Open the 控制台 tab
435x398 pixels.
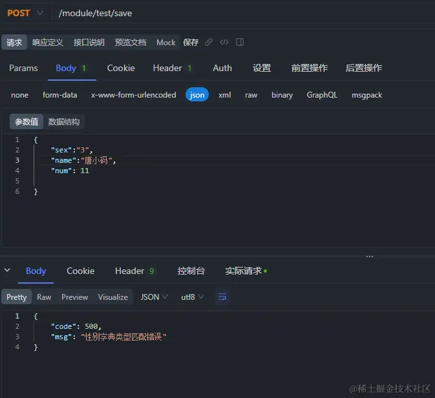(x=191, y=271)
